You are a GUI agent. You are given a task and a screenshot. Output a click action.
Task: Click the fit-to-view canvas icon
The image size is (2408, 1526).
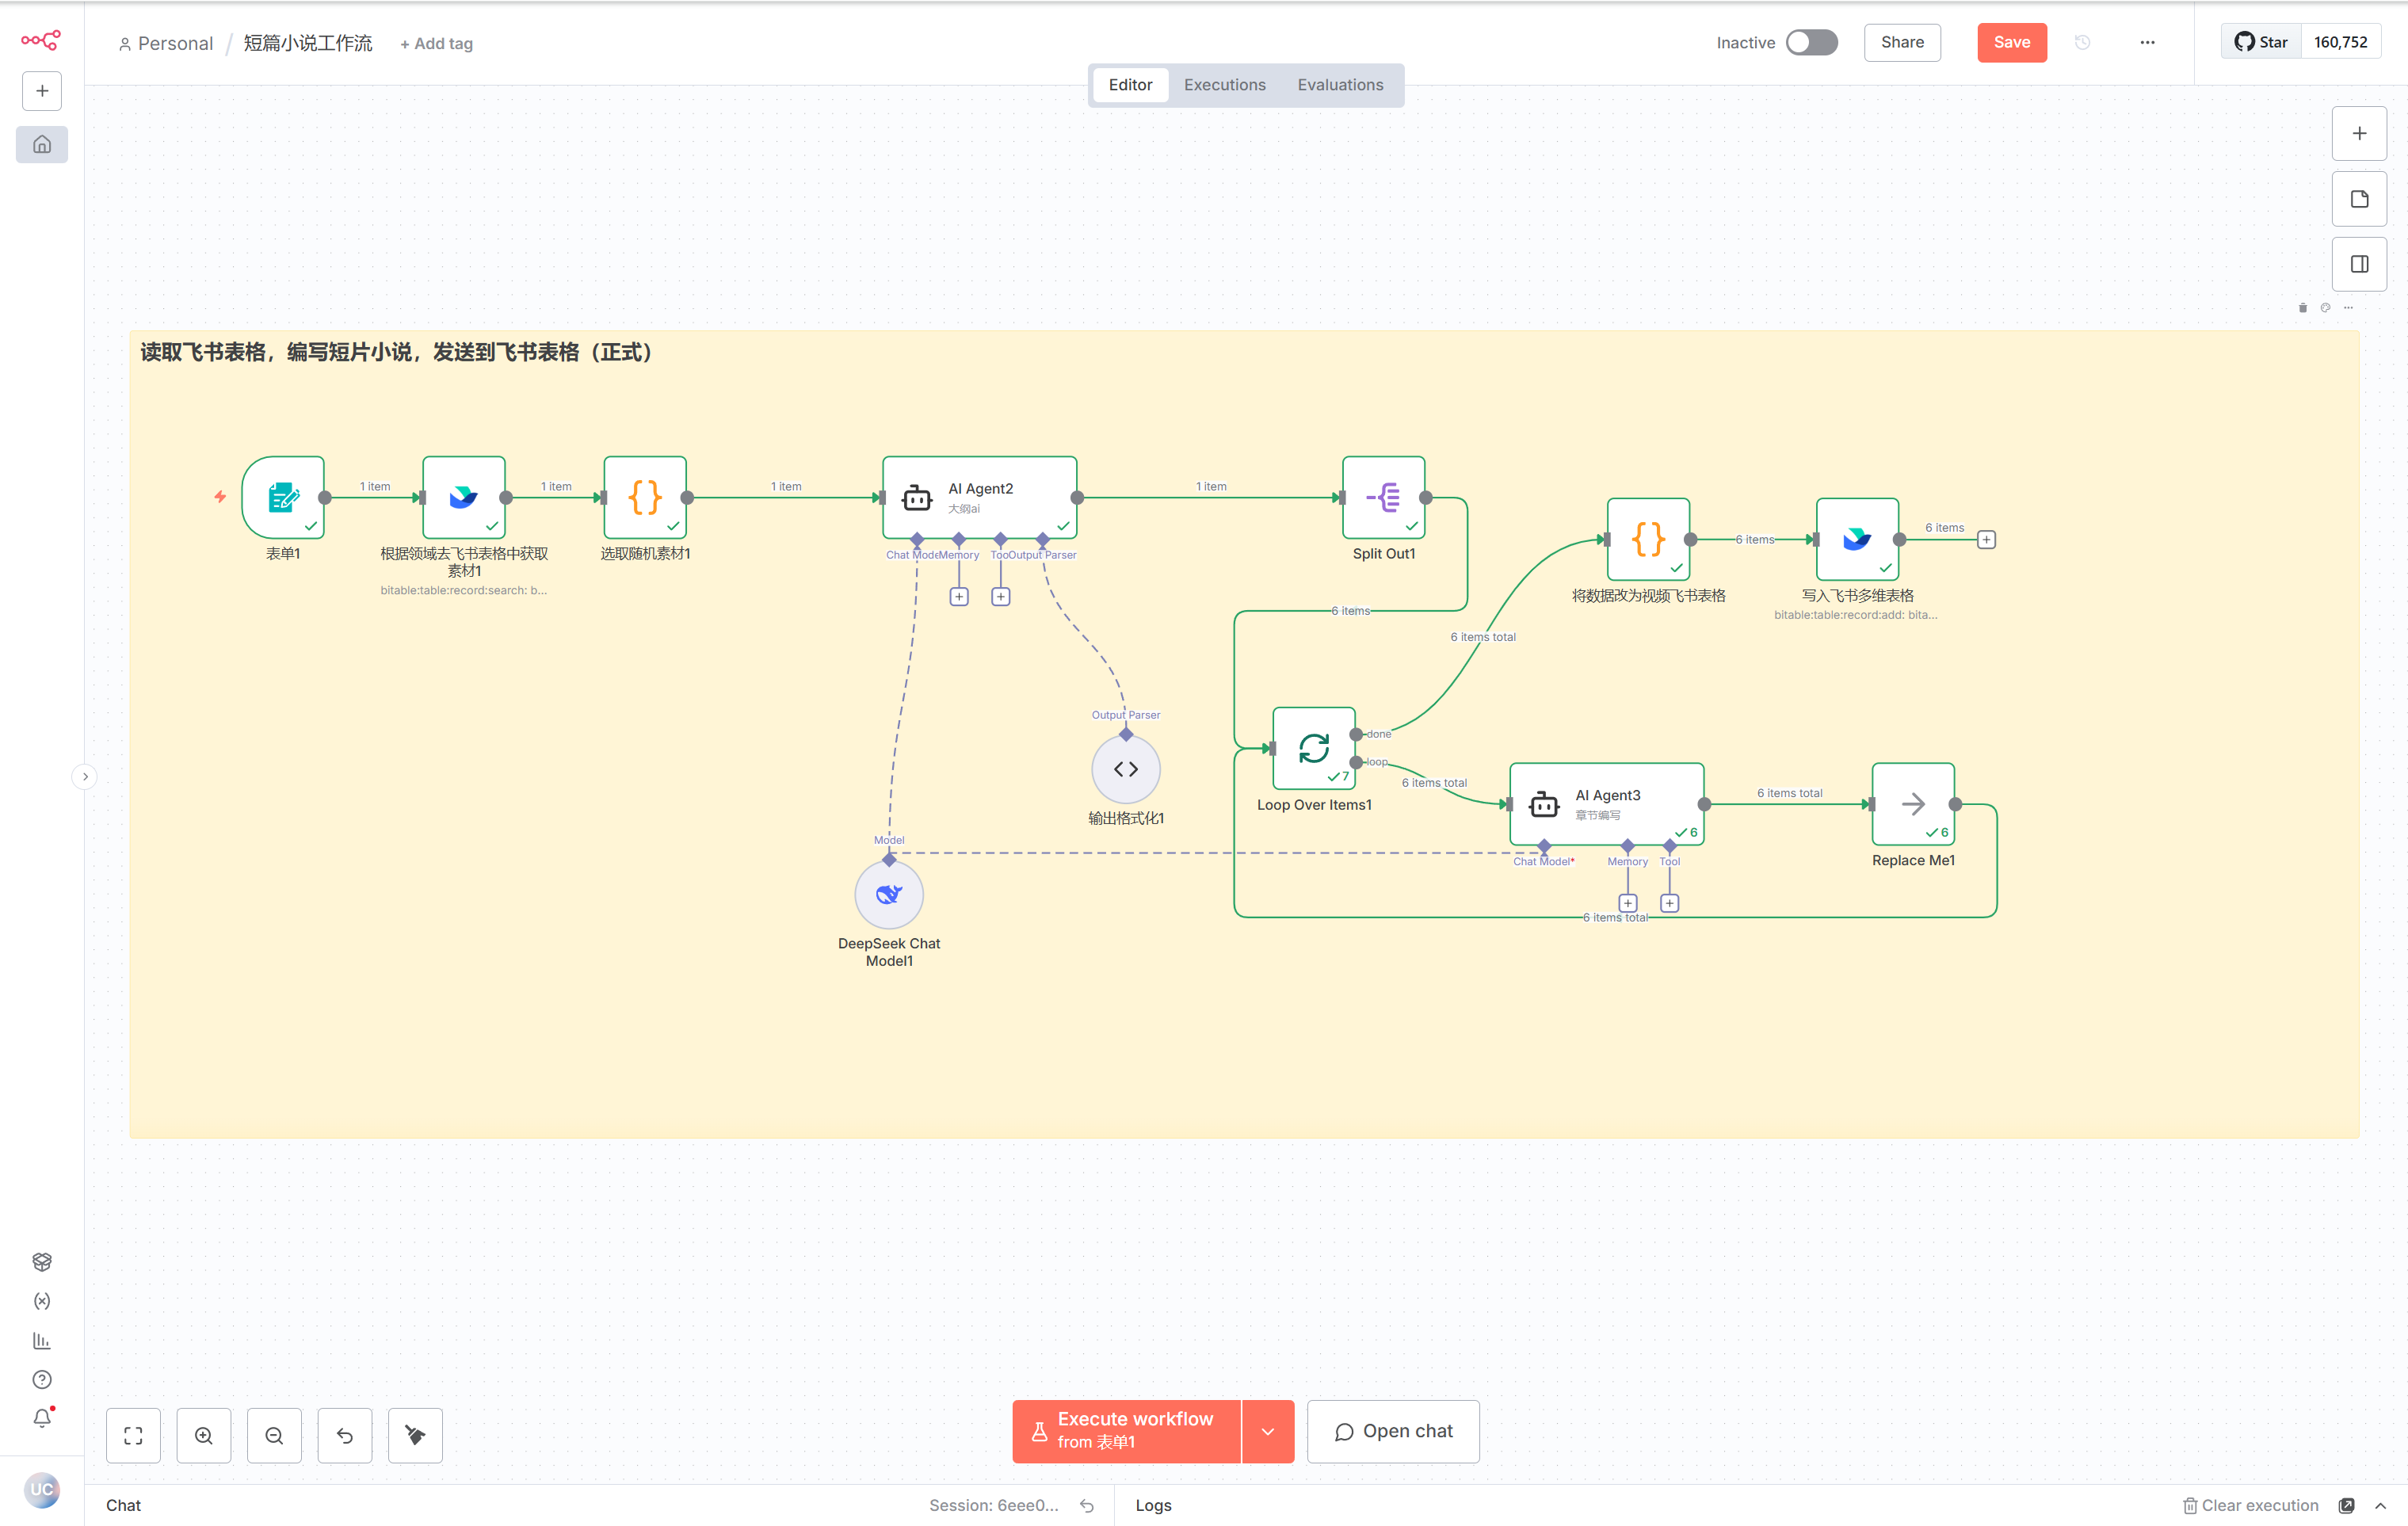133,1435
